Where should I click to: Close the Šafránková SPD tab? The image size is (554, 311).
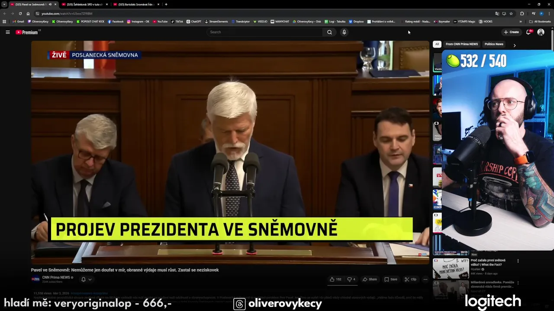pyautogui.click(x=107, y=4)
